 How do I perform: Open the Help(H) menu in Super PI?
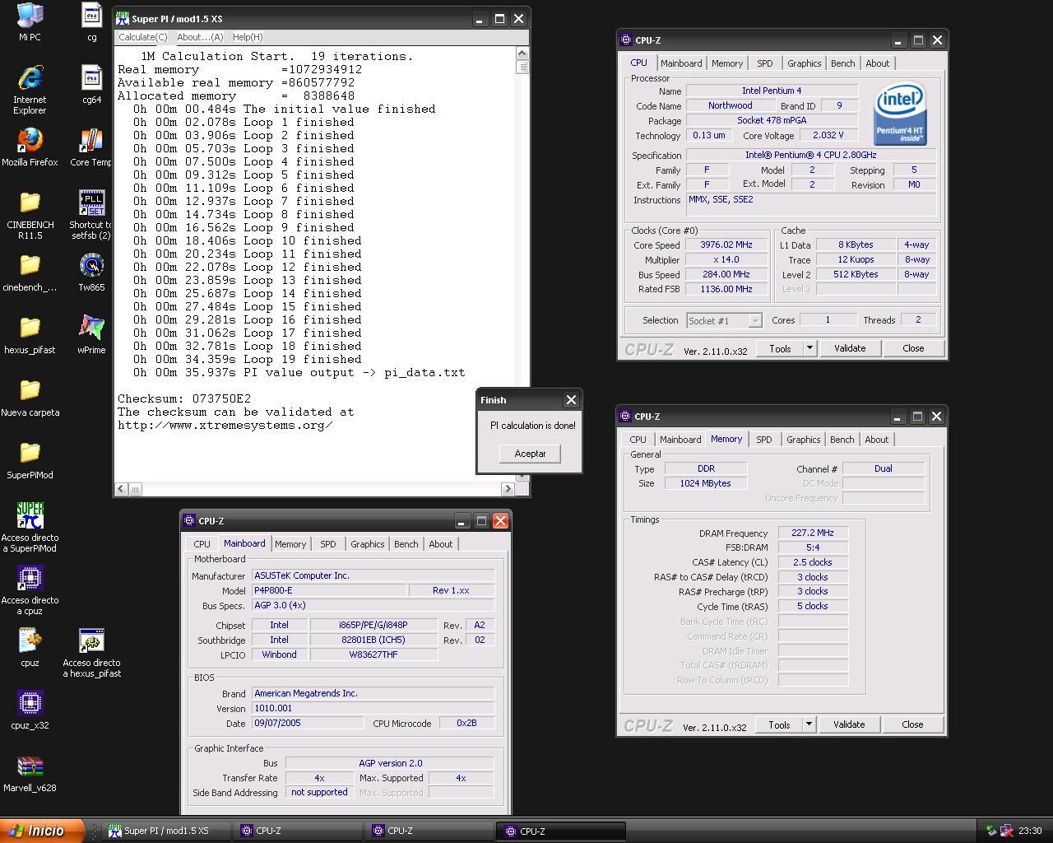pos(247,37)
